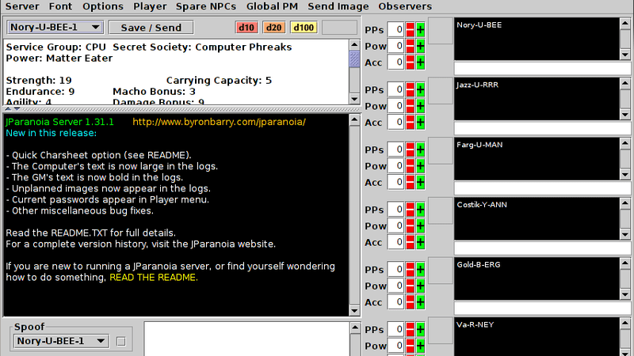The height and width of the screenshot is (356, 634).
Task: Roll the yellow d100 die
Action: point(304,28)
